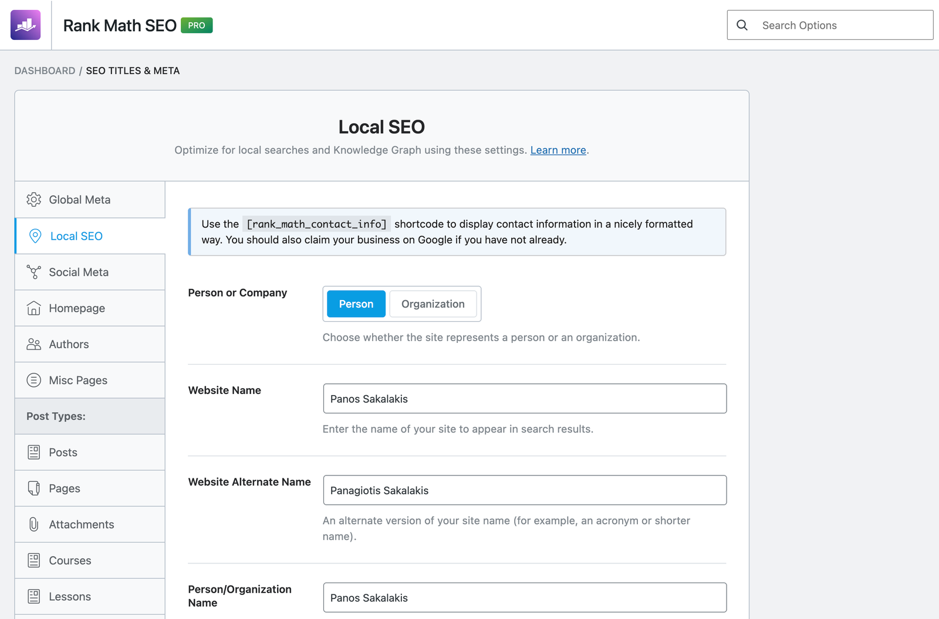Open the Misc Pages tab
Screen dimensions: 939x619
click(x=90, y=380)
